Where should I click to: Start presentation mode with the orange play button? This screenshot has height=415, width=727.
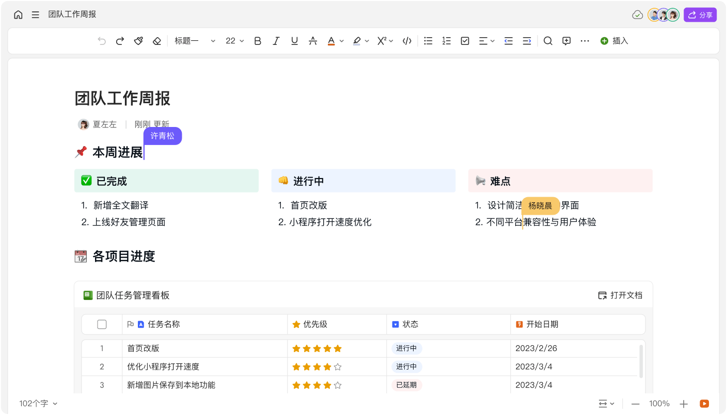coord(704,404)
